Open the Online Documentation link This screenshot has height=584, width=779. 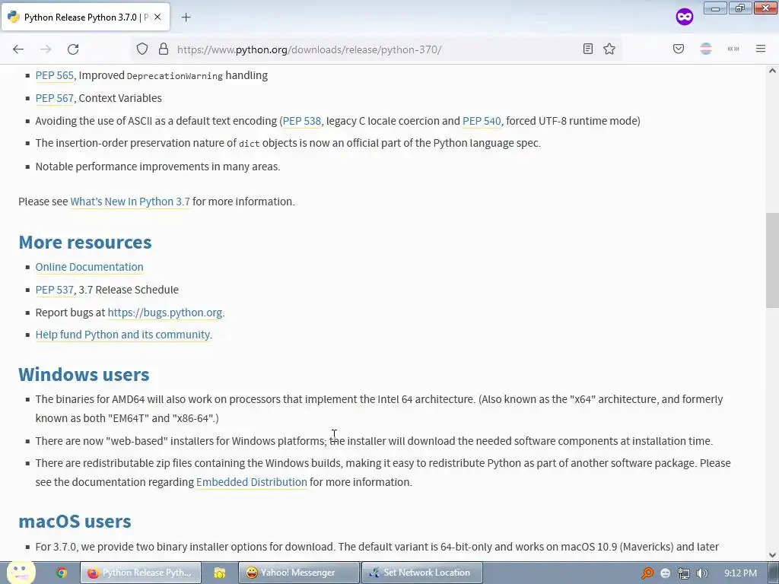click(x=90, y=267)
